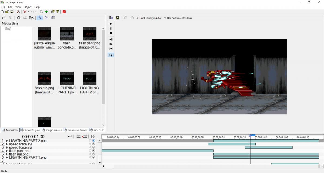Switch media bins to large icon view
This screenshot has height=173, width=324.
[40, 18]
